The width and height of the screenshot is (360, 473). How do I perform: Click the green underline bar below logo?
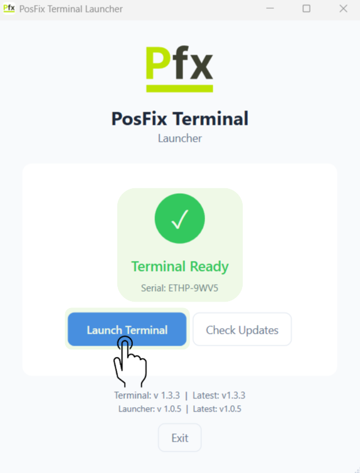[x=180, y=88]
